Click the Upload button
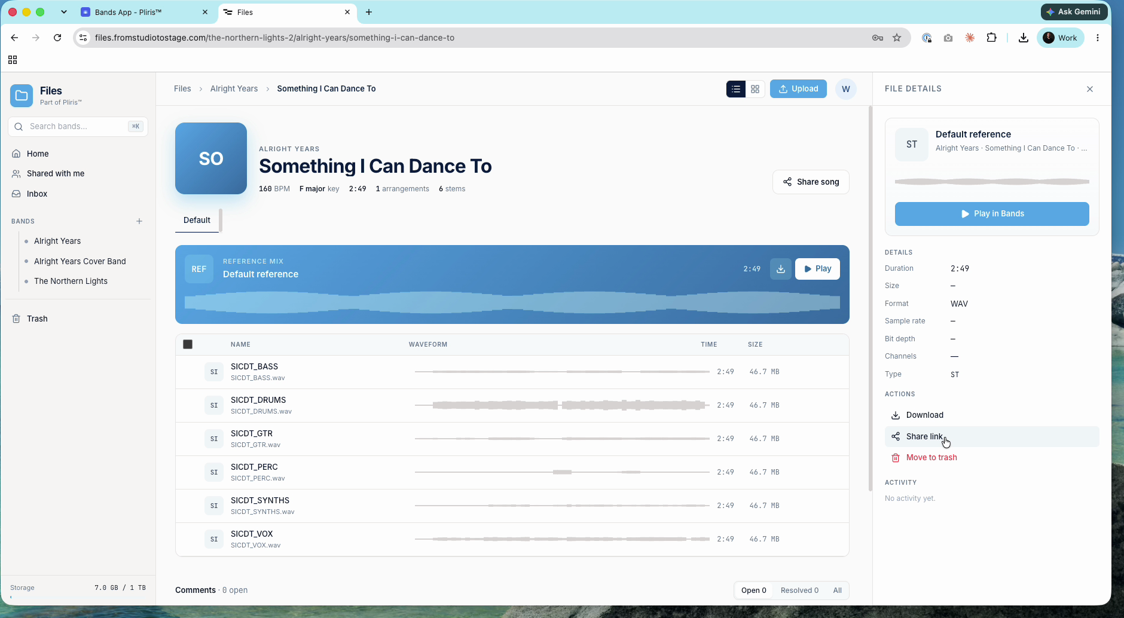Viewport: 1124px width, 618px height. coord(798,88)
